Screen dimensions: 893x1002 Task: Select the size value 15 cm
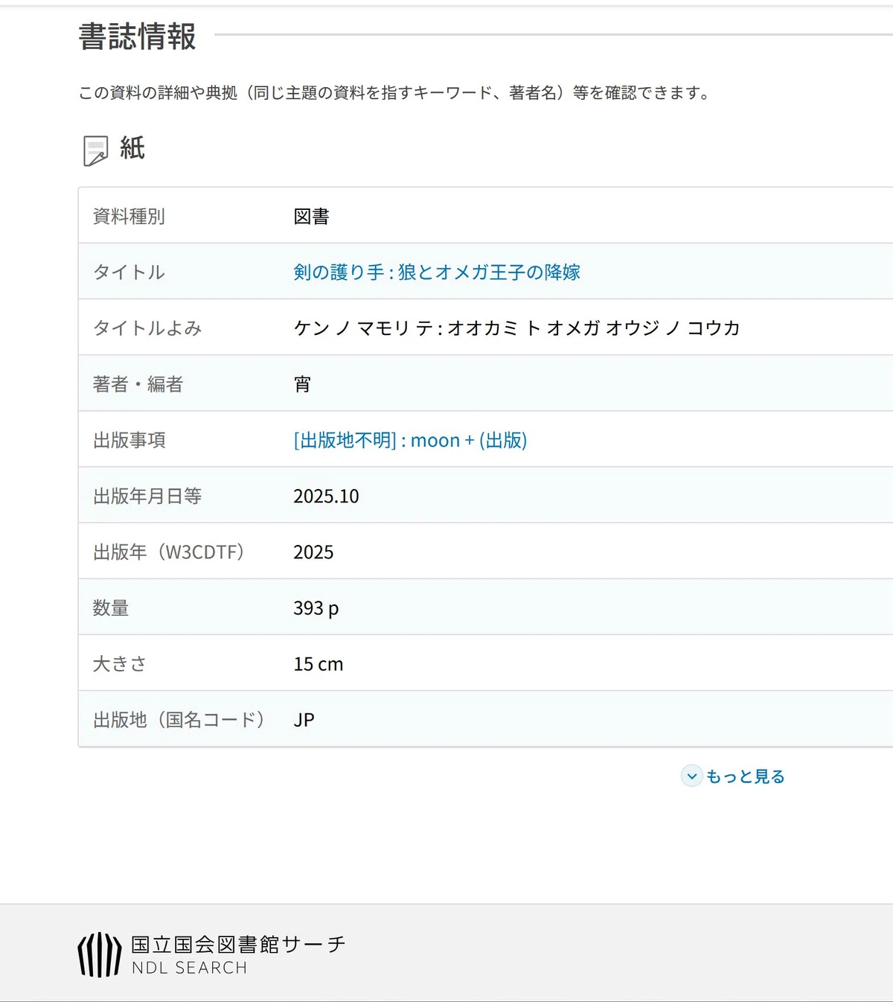(x=318, y=664)
